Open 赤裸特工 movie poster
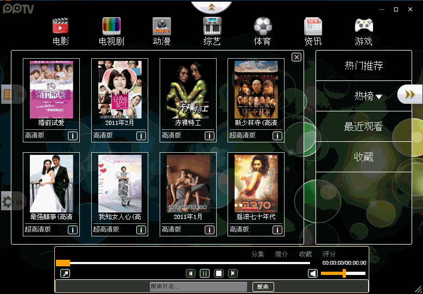 tap(188, 90)
